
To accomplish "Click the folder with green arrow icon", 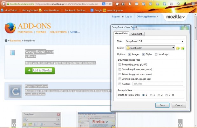I will [183, 48].
